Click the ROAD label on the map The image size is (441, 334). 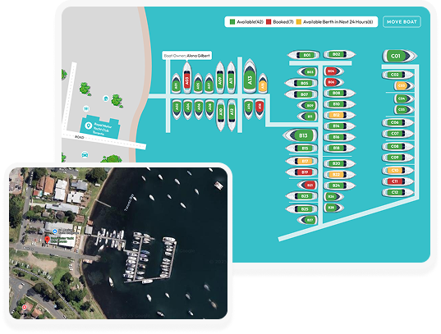pos(80,137)
